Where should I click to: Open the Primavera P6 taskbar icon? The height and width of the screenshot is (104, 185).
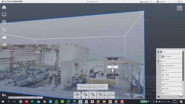point(27,101)
